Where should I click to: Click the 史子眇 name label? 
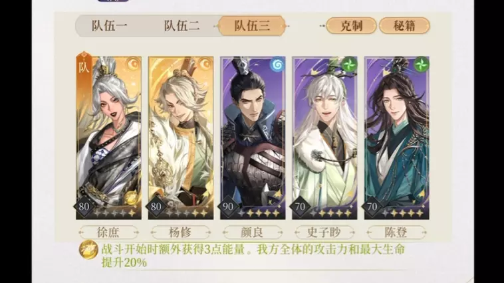coord(324,233)
